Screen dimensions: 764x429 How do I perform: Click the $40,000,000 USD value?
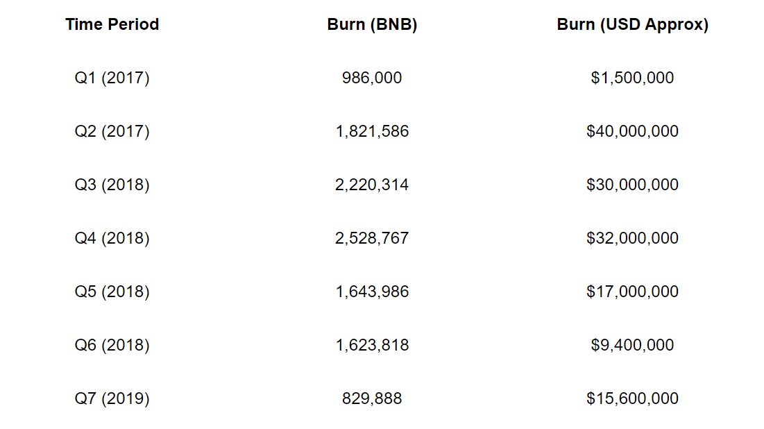tap(632, 131)
